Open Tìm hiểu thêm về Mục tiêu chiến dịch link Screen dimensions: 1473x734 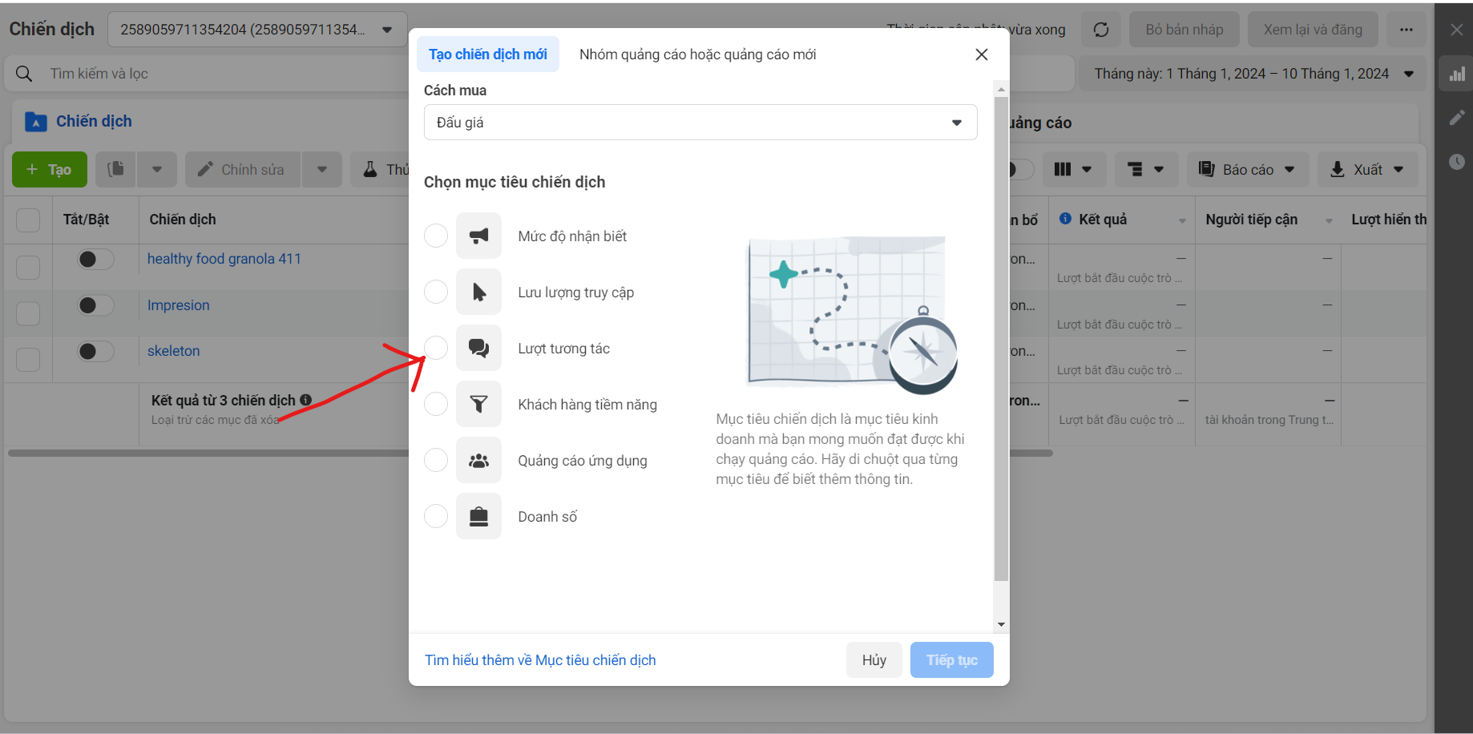540,659
